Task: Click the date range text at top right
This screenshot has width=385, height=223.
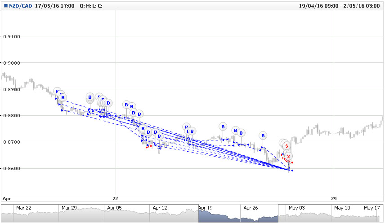Action: pyautogui.click(x=340, y=5)
